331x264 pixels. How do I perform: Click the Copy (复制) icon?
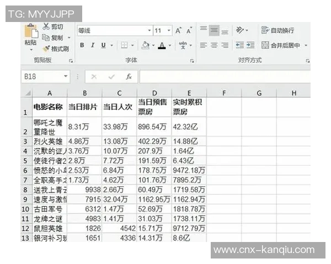pyautogui.click(x=46, y=37)
